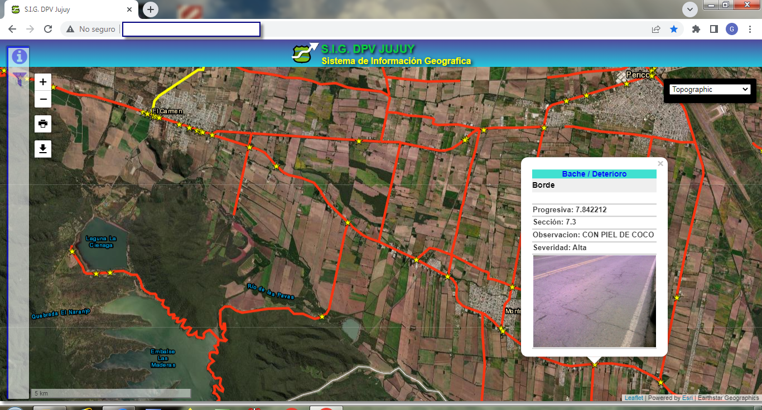Click the info icon in the sidebar
The width and height of the screenshot is (762, 410).
coord(20,56)
